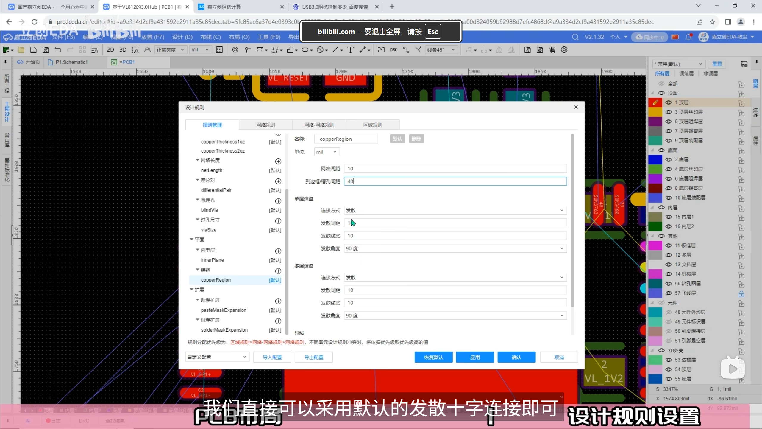
Task: Collapse the 平面 tree group
Action: click(192, 240)
